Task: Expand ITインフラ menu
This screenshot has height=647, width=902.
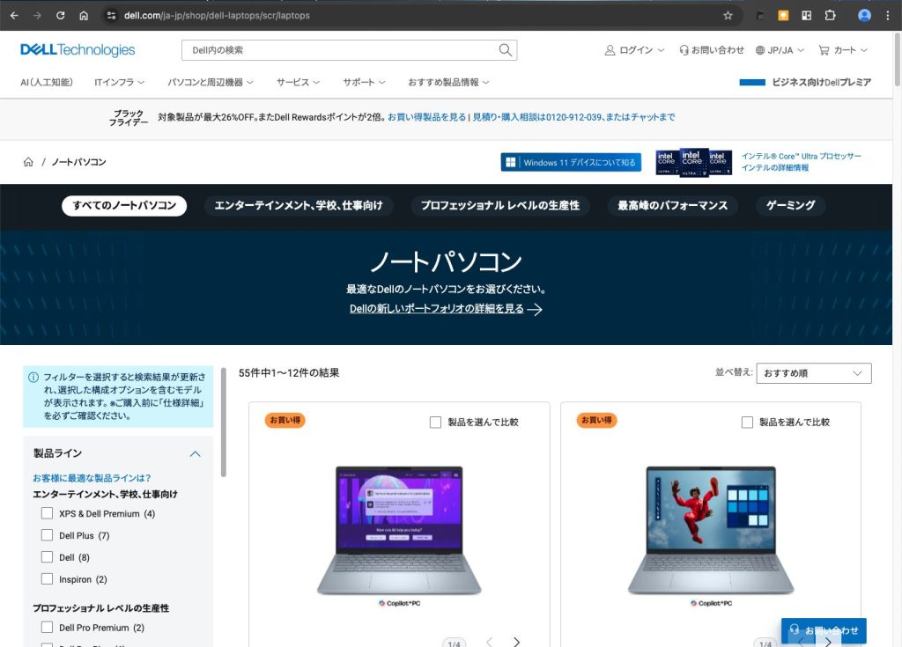Action: point(120,82)
